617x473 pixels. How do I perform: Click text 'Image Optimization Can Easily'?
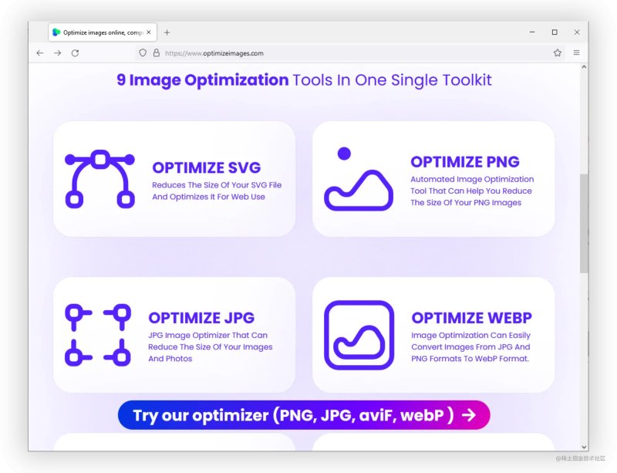pos(470,335)
